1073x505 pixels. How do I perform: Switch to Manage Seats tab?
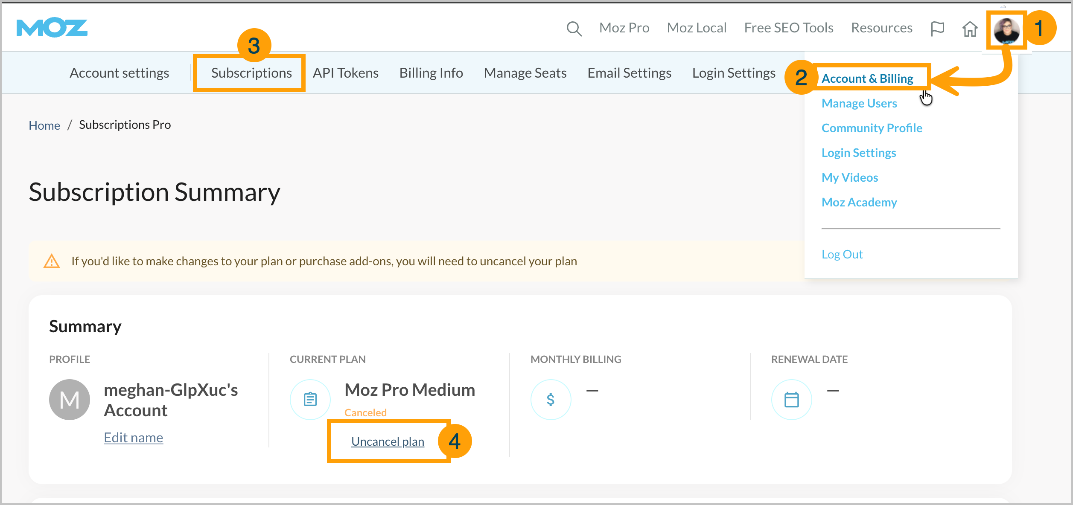525,73
